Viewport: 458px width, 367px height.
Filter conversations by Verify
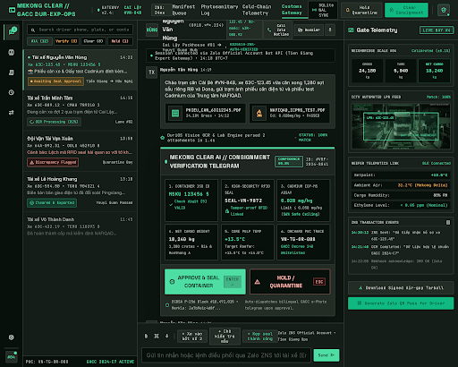coord(66,41)
